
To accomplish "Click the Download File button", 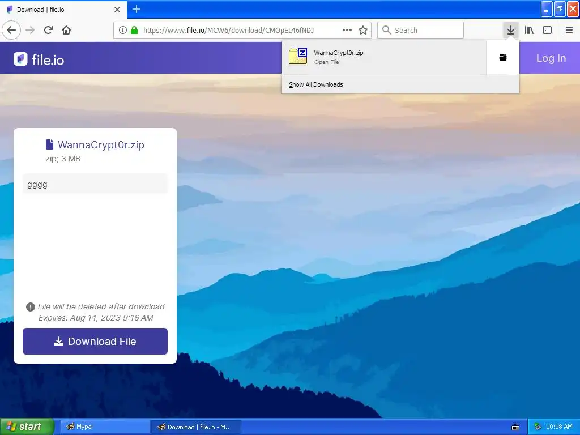I will [95, 341].
